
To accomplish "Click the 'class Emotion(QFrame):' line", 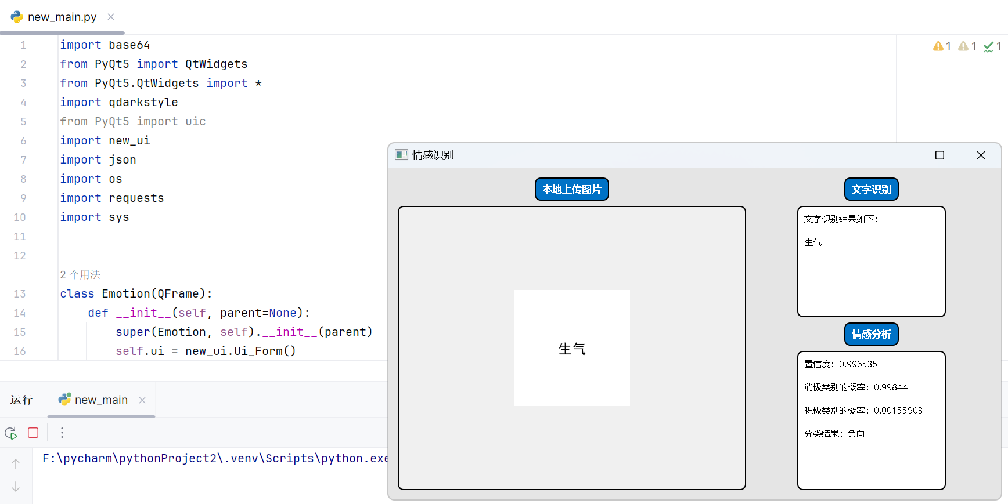I will 136,293.
